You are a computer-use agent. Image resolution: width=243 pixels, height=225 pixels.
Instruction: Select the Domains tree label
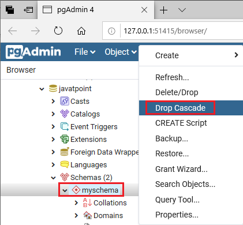pos(109,215)
